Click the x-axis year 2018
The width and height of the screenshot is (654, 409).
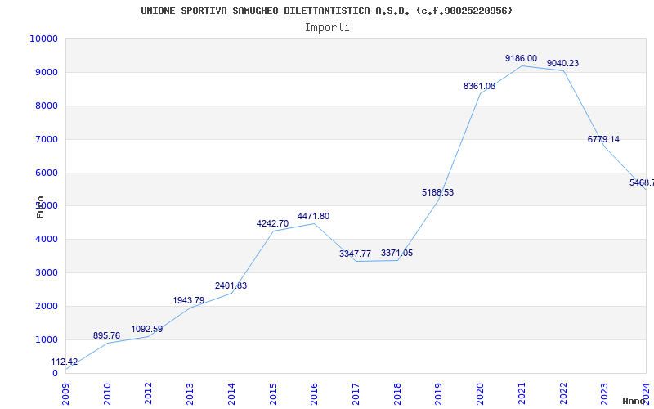pos(397,393)
